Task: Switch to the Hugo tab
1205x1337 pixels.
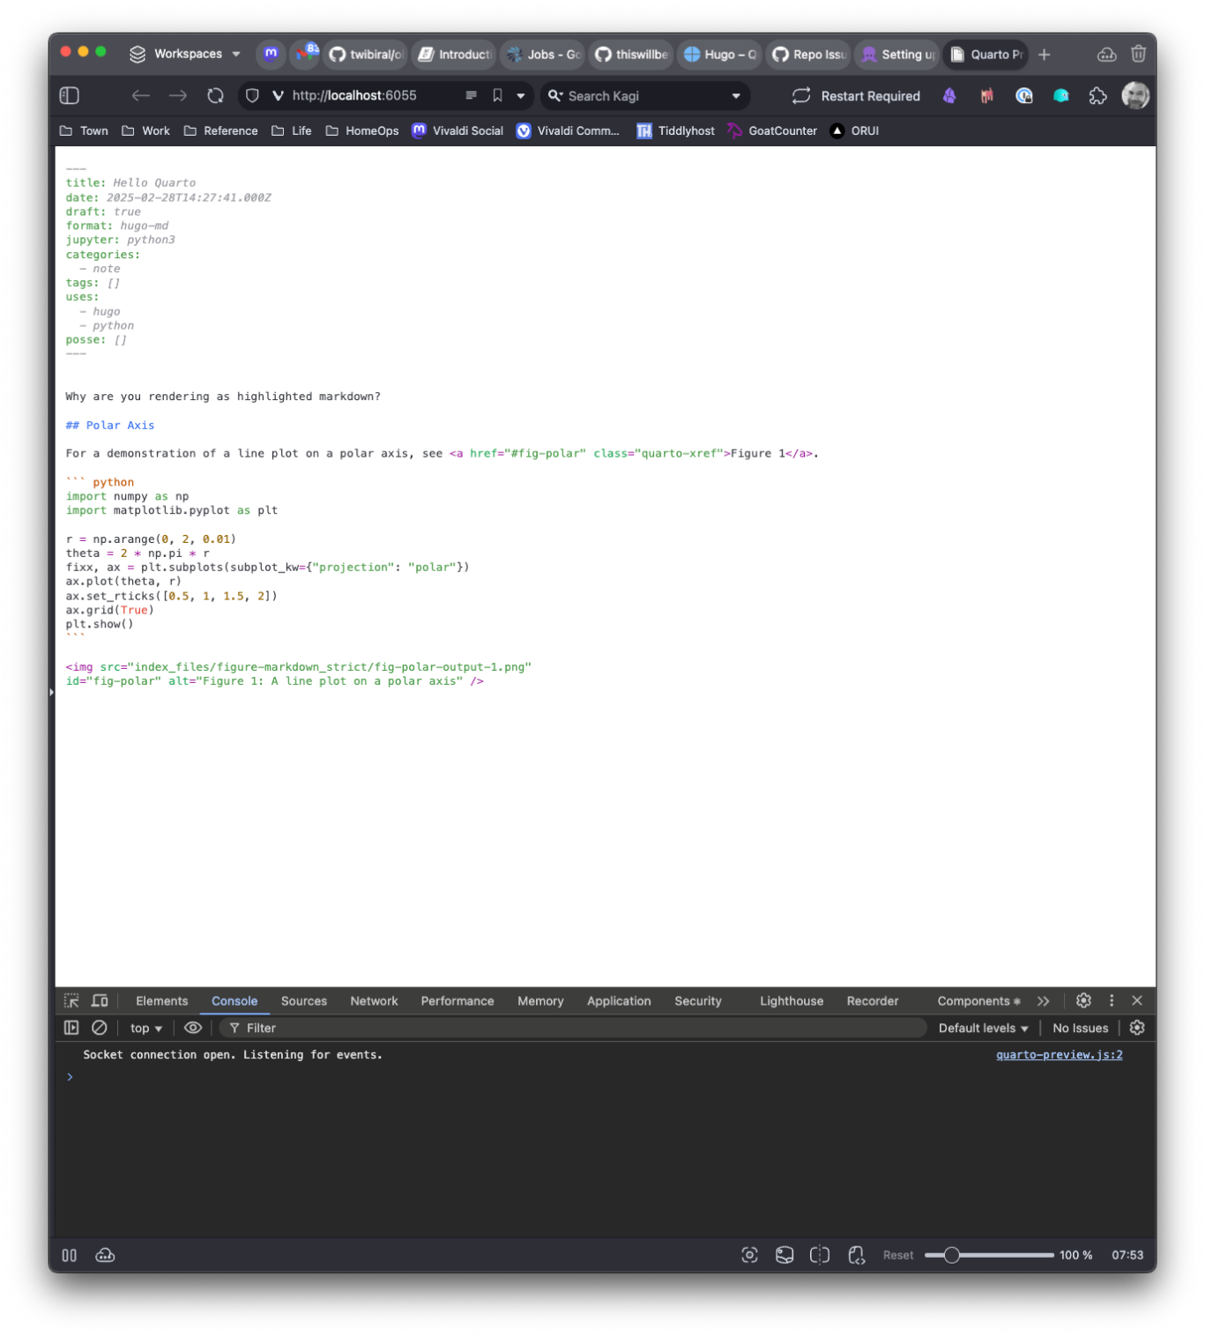Action: point(719,55)
